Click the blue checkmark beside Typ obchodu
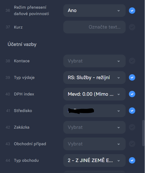Screen dimensions: 145x173 [132, 160]
